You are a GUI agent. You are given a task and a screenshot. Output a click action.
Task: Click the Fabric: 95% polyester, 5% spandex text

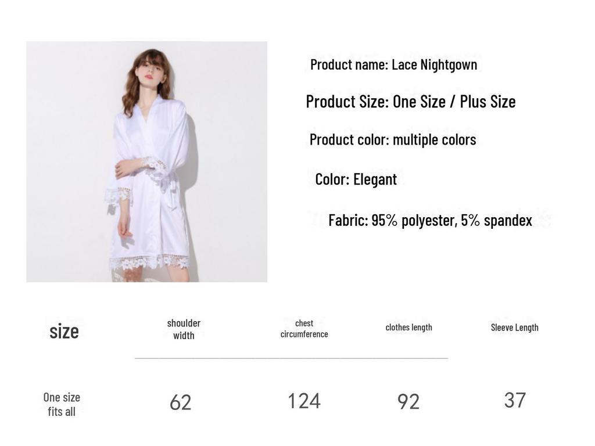[431, 220]
